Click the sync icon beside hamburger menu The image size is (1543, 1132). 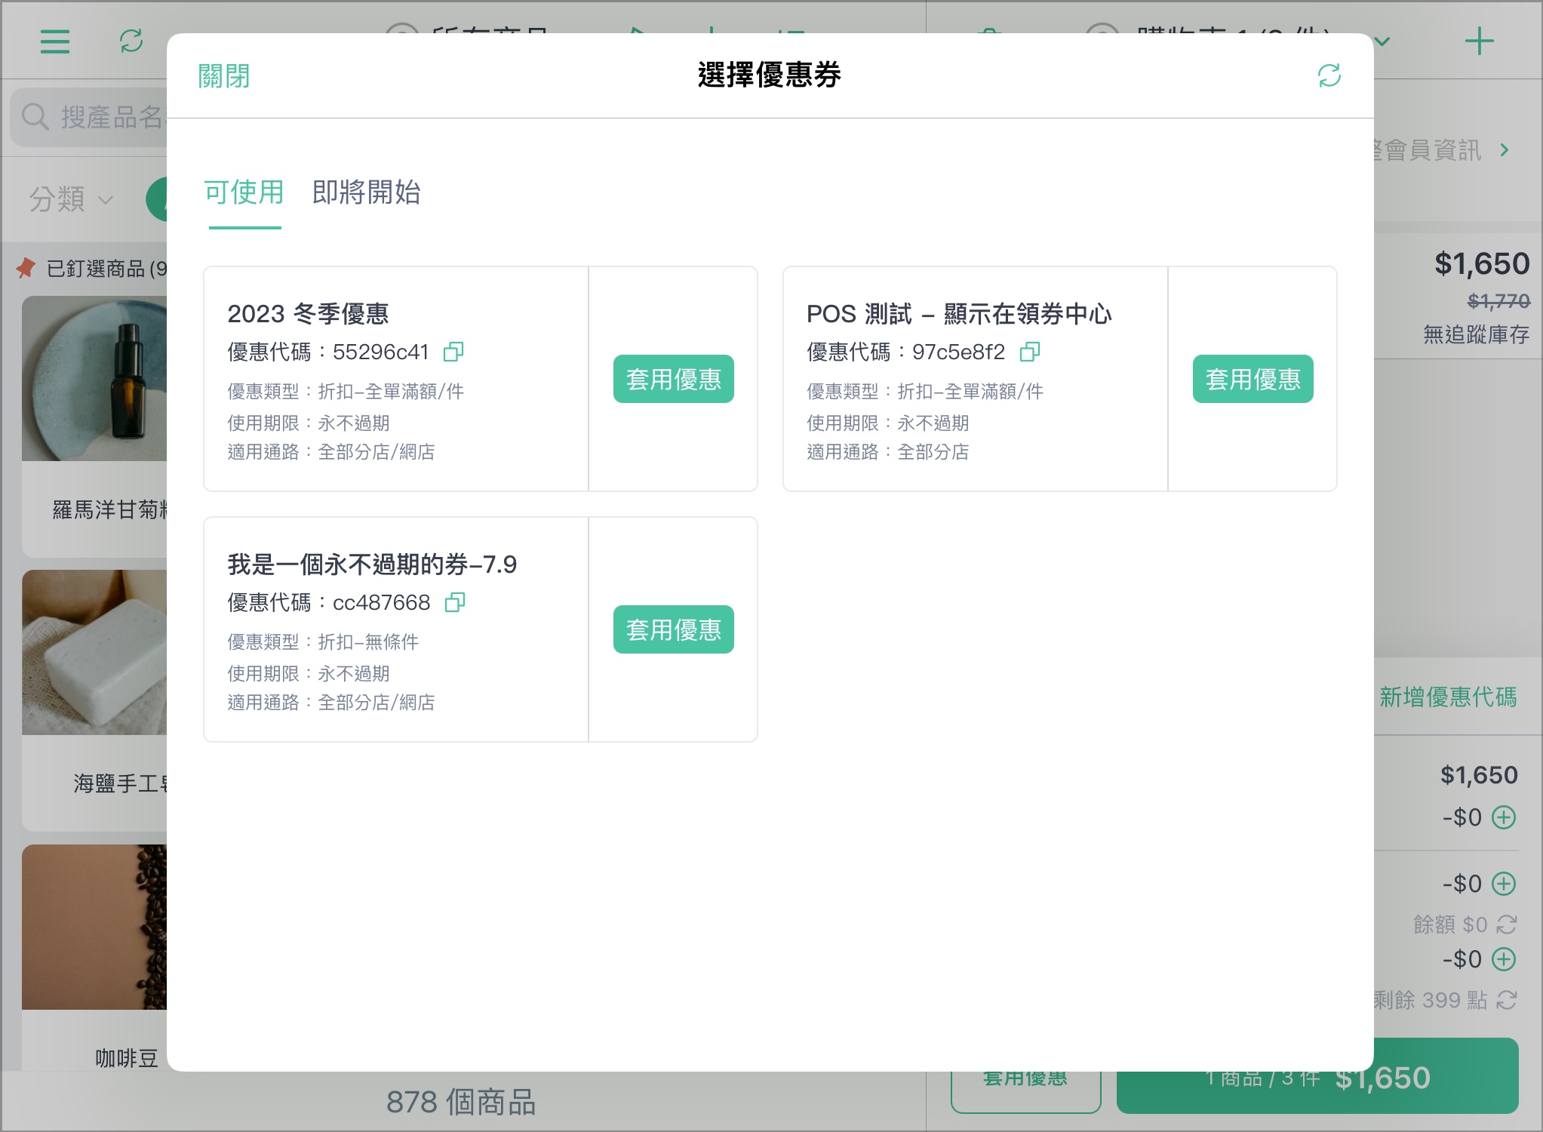tap(131, 41)
